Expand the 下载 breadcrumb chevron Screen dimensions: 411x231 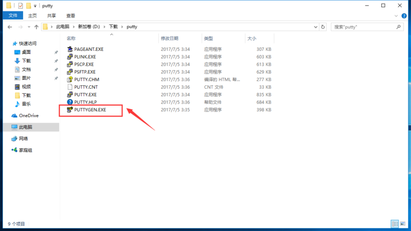point(122,27)
